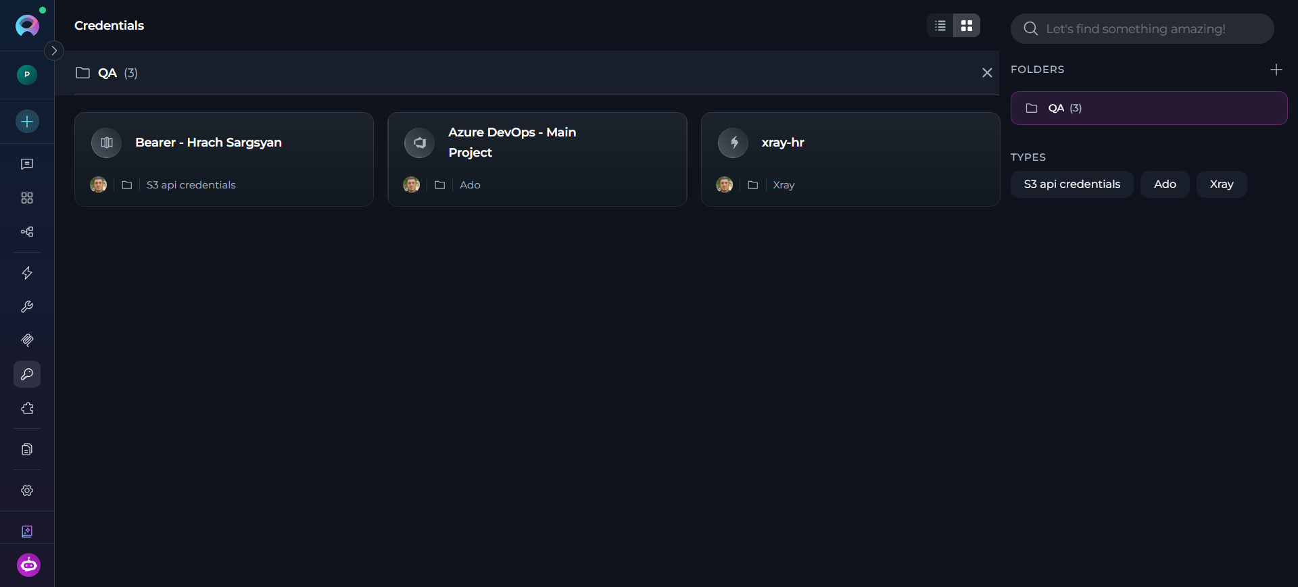1298x587 pixels.
Task: Click 'Ado' label on Azure DevOps card
Action: (470, 185)
